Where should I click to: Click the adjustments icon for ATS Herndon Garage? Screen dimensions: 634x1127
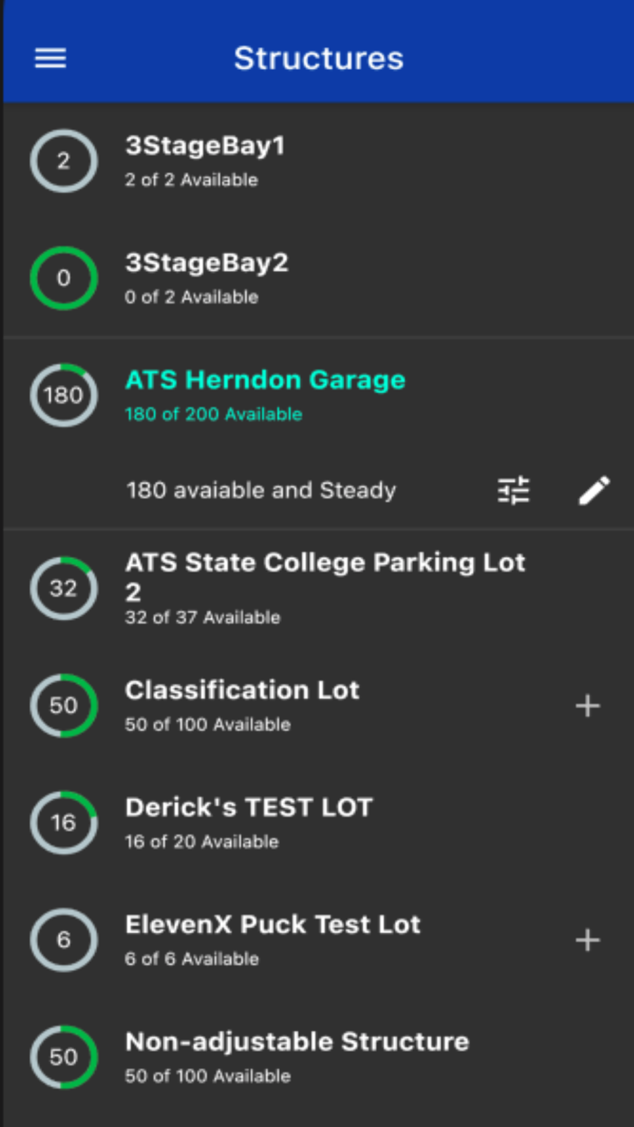pyautogui.click(x=514, y=489)
